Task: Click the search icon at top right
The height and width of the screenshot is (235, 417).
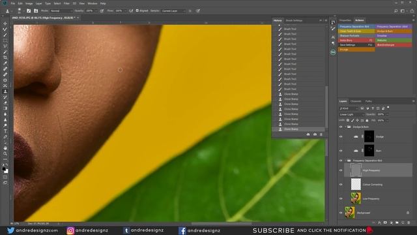Action: [395, 11]
